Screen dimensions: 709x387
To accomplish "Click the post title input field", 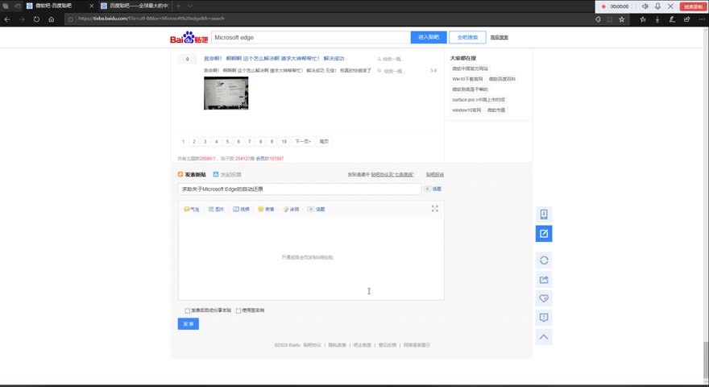I will (x=299, y=189).
